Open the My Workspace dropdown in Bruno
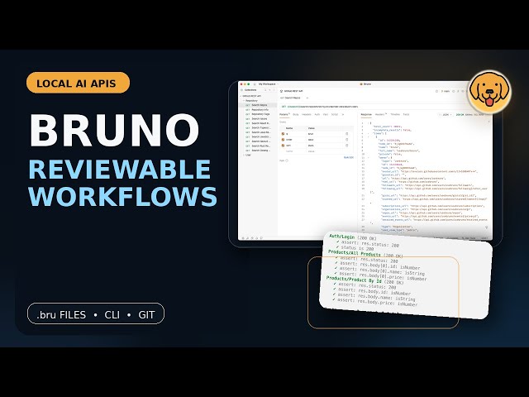This screenshot has width=529, height=397. point(268,84)
